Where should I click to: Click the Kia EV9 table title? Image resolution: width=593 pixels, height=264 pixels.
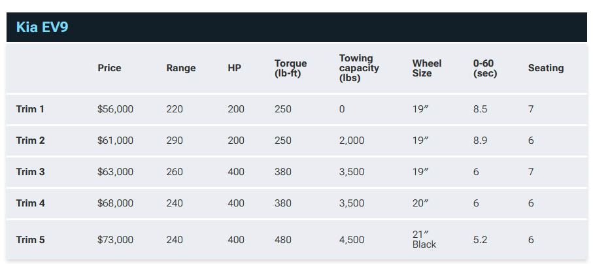(42, 27)
